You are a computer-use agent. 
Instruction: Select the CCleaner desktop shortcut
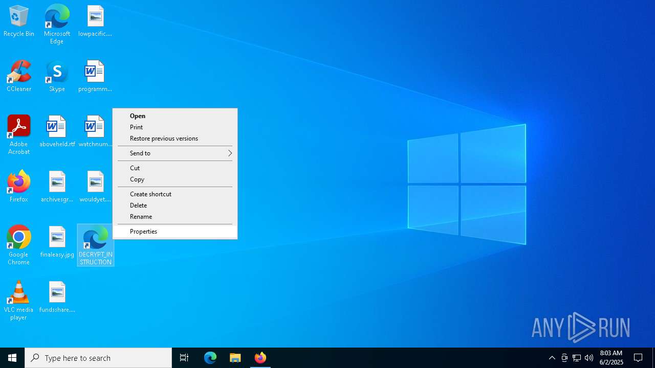click(x=19, y=76)
